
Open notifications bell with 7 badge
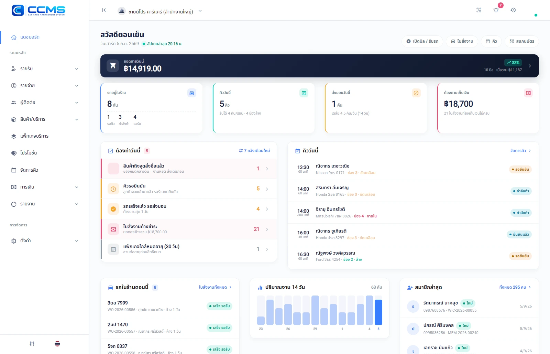pyautogui.click(x=496, y=10)
